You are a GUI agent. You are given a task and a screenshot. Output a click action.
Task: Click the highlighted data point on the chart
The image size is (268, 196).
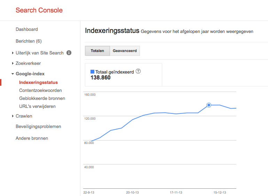(x=209, y=105)
